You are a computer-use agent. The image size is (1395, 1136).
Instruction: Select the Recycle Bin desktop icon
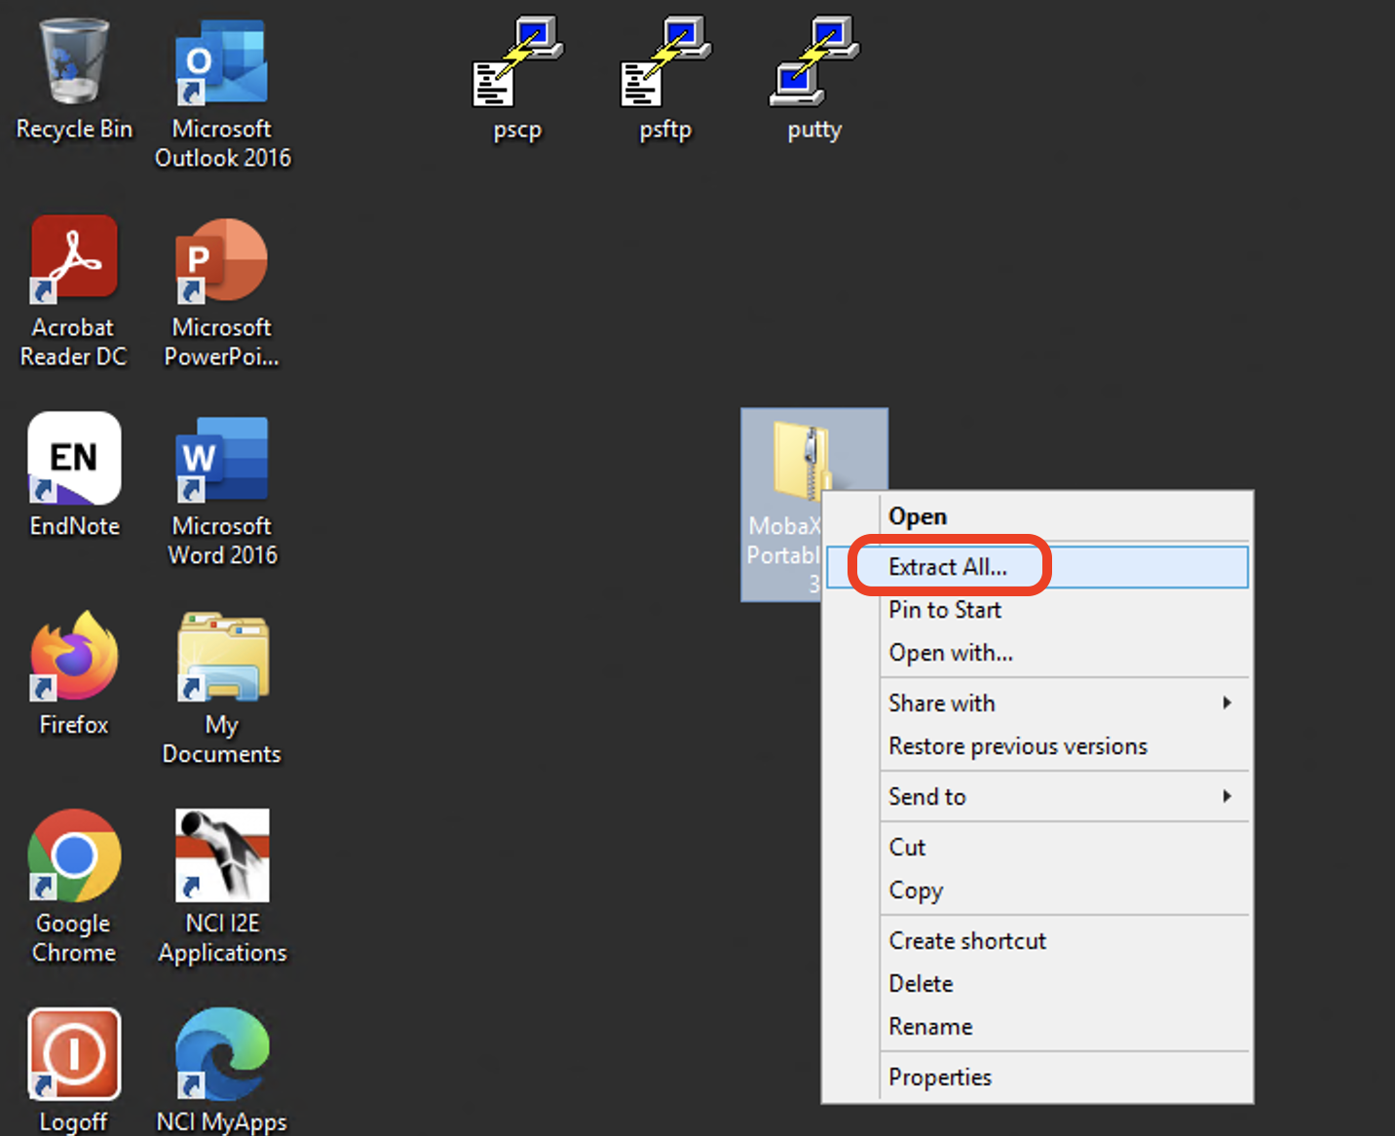74,64
